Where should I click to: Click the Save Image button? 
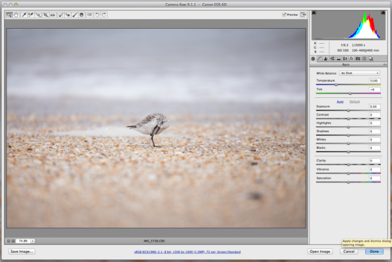pyautogui.click(x=22, y=251)
